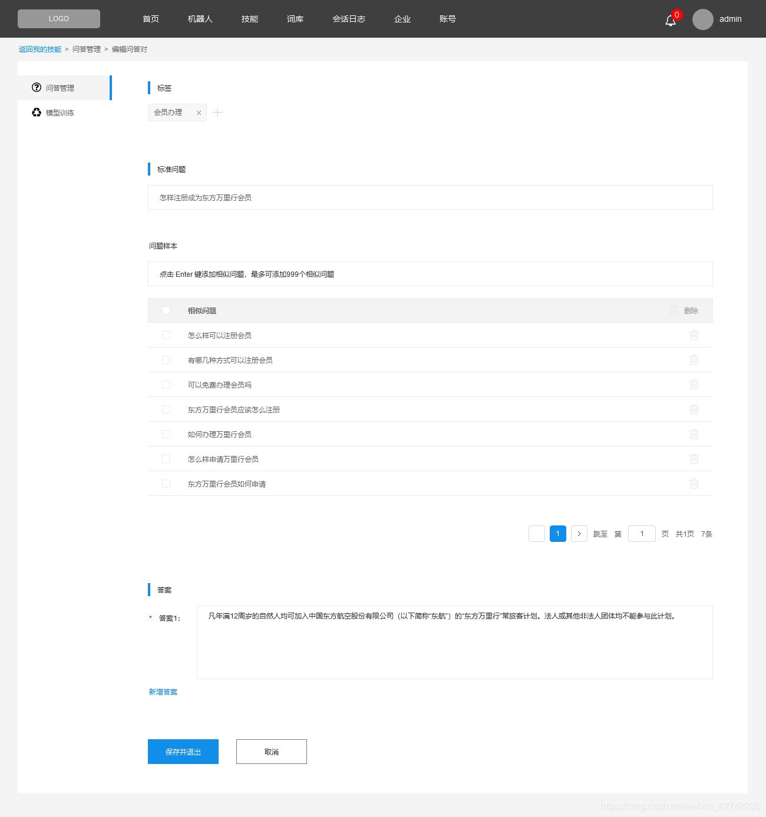Click the header 删除 bulk delete button
The image size is (766, 817).
pyautogui.click(x=684, y=310)
